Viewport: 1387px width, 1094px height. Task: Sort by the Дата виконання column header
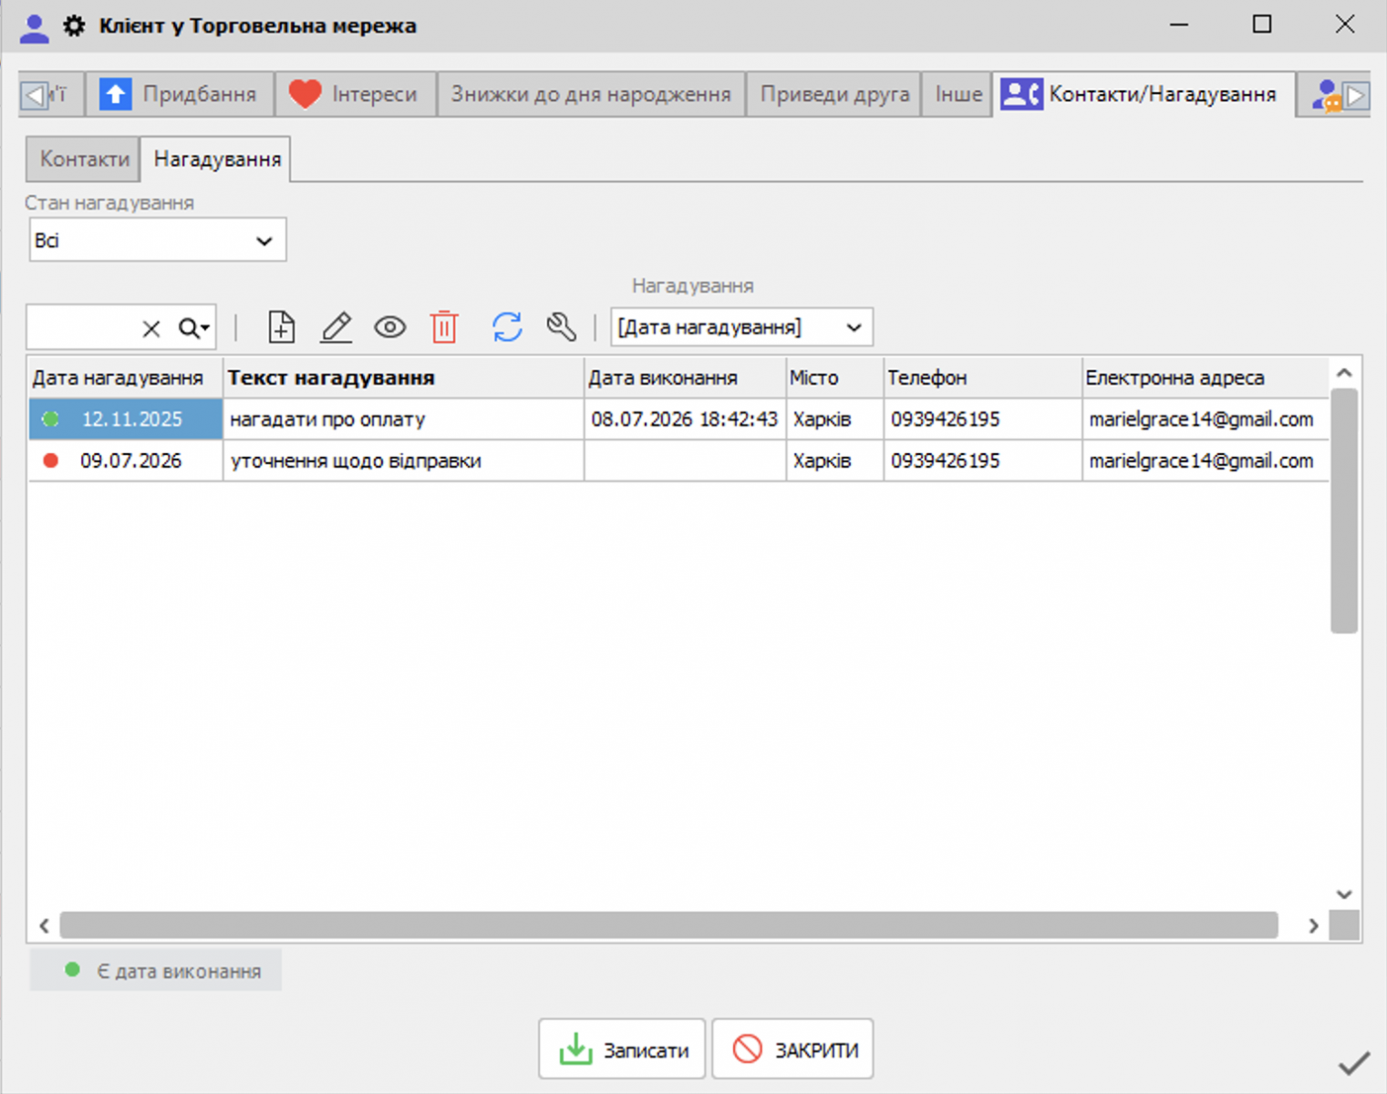685,377
